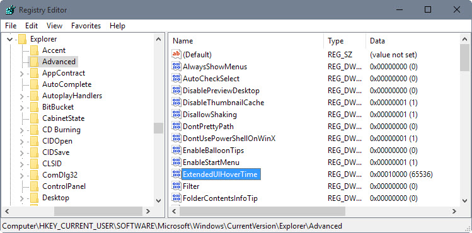This screenshot has height=233, width=472.
Task: Expand the Desktop key
Action: tap(21, 198)
